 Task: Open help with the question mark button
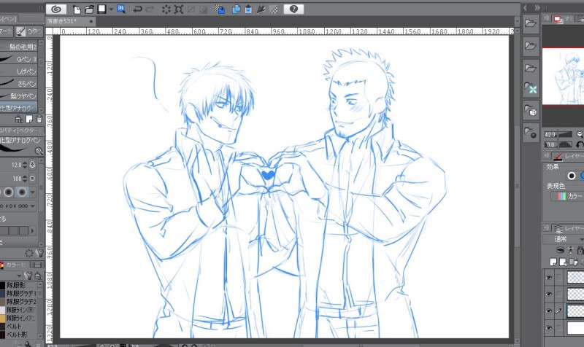293,9
